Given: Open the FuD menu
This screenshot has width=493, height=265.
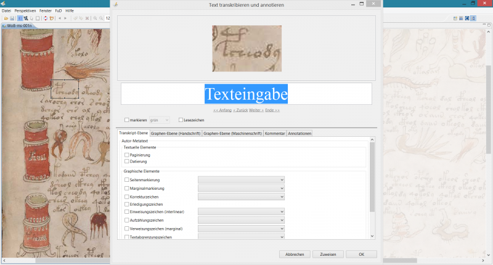Looking at the screenshot, I should [59, 10].
